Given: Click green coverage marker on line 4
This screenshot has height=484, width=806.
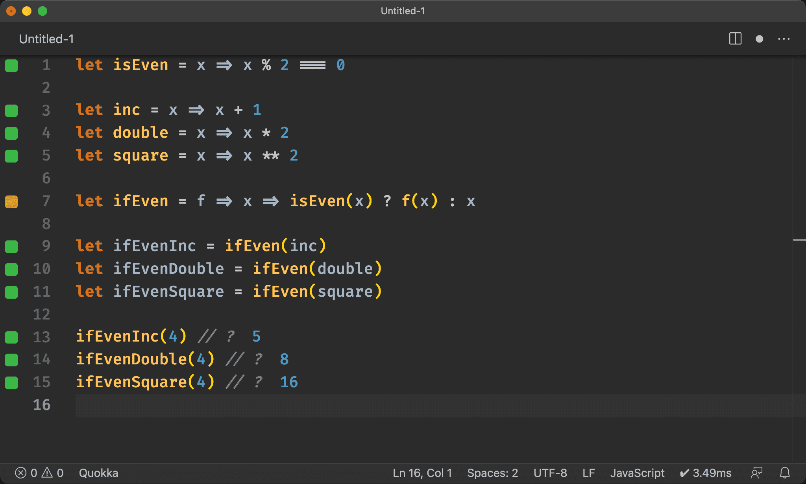Looking at the screenshot, I should pyautogui.click(x=11, y=133).
